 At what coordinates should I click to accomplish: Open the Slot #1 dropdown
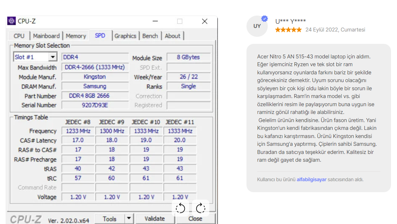coord(35,57)
